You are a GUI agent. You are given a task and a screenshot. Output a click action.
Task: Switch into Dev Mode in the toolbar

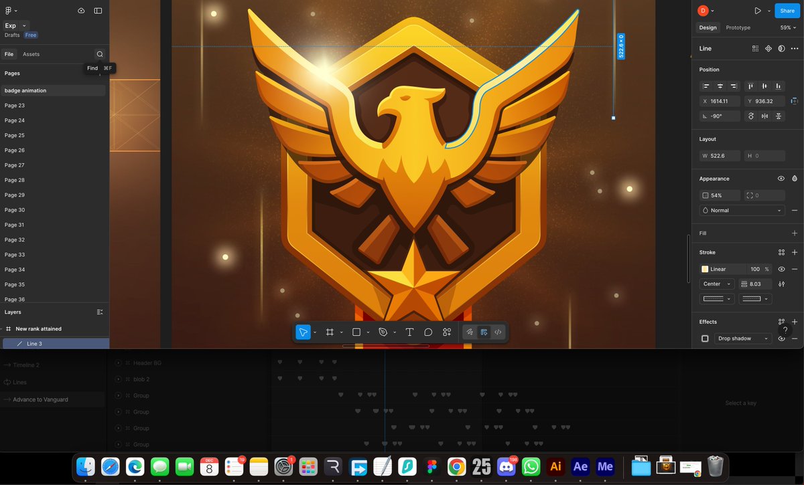pos(498,332)
